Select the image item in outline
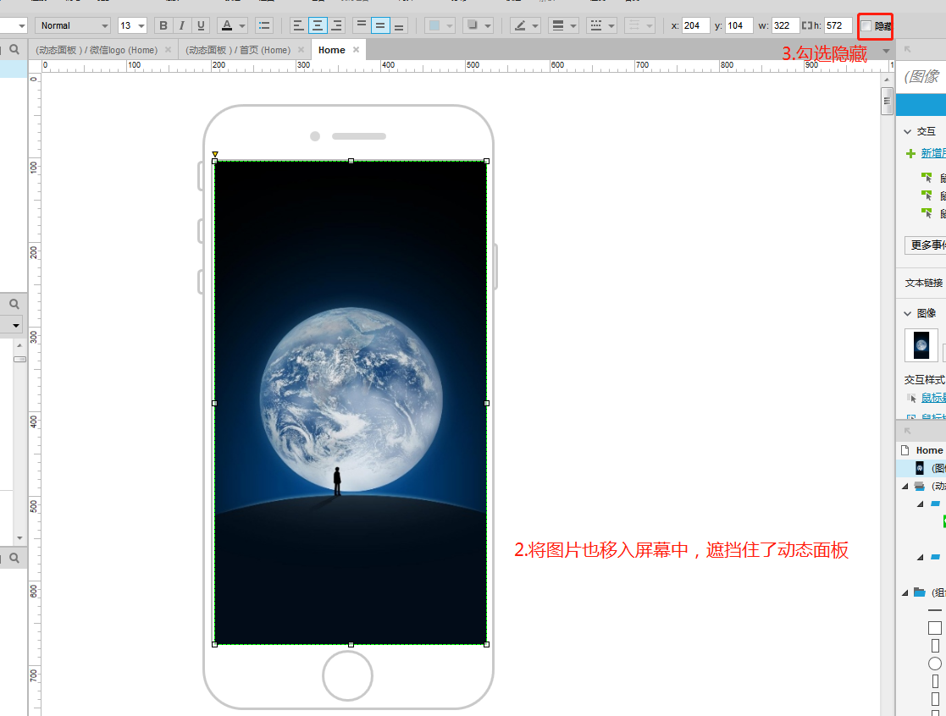 coord(922,468)
